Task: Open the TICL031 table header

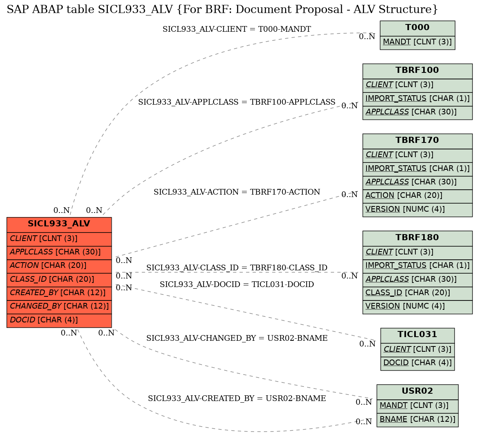Action: 417,335
